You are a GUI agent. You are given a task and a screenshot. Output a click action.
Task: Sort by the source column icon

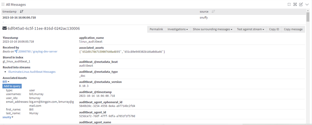click(213, 12)
